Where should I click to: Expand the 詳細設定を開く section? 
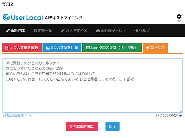tap(17, 115)
